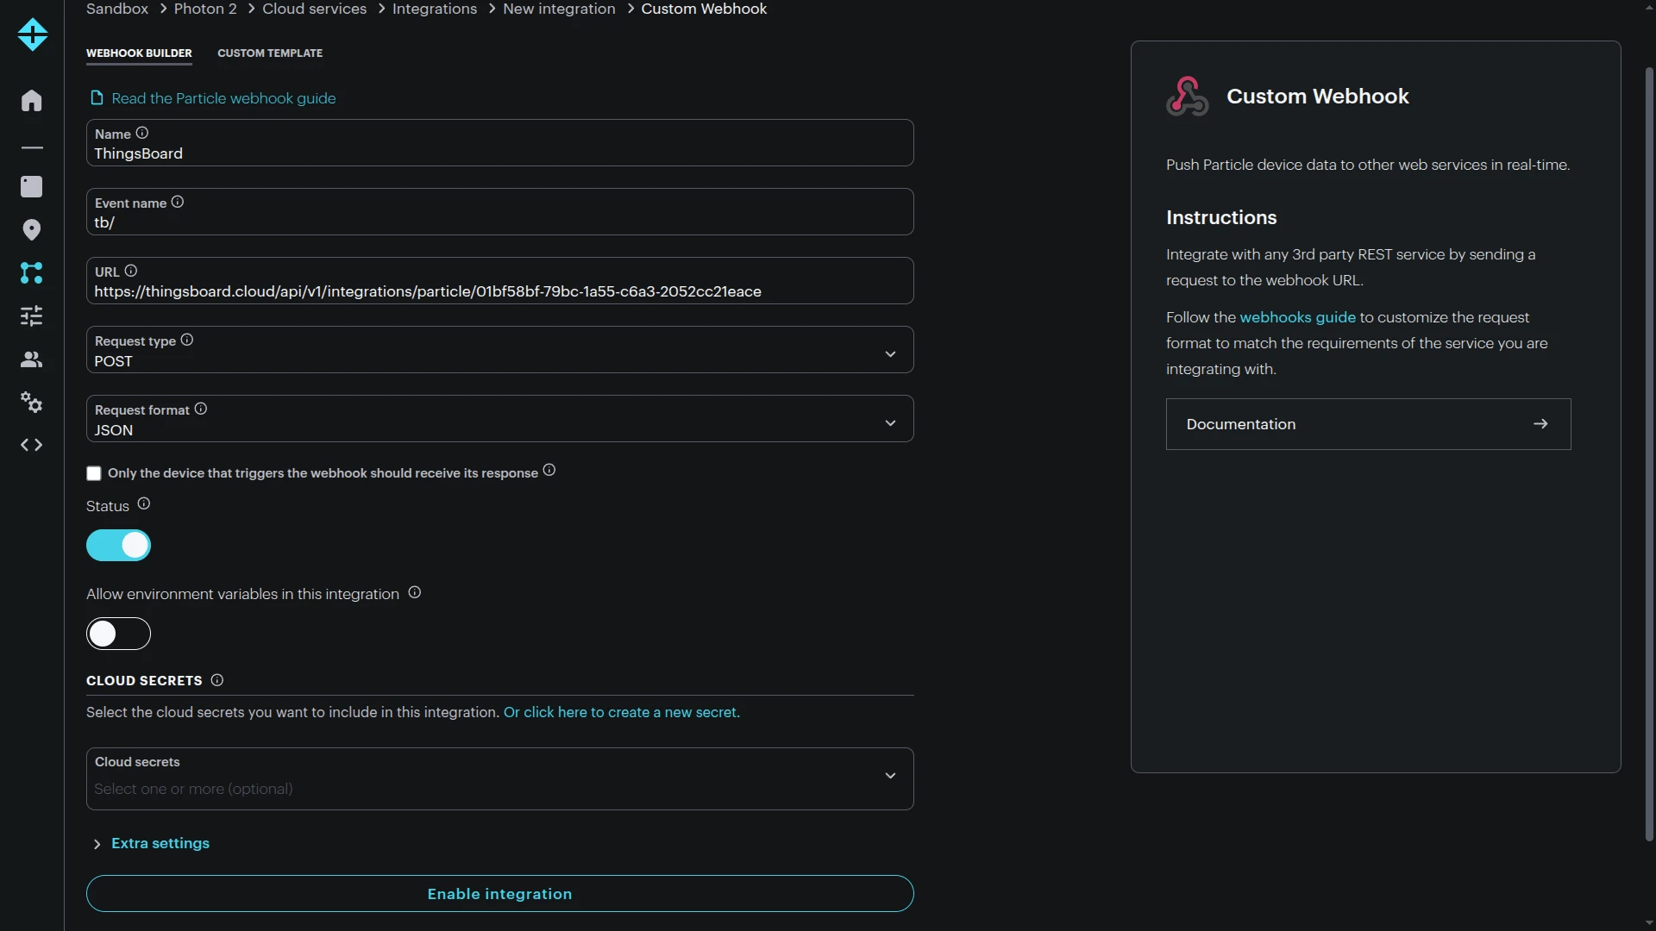The height and width of the screenshot is (931, 1656).
Task: Open the Cloud secrets dropdown
Action: (x=500, y=778)
